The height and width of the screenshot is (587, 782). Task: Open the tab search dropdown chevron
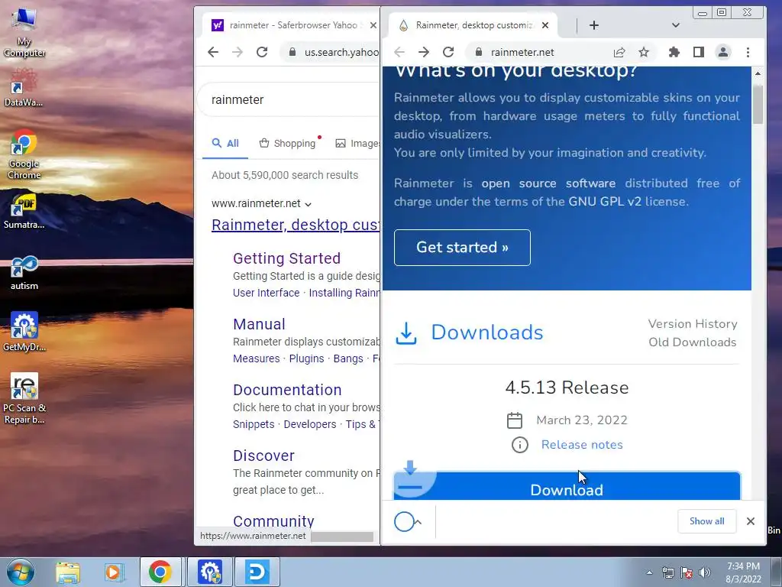pos(676,25)
